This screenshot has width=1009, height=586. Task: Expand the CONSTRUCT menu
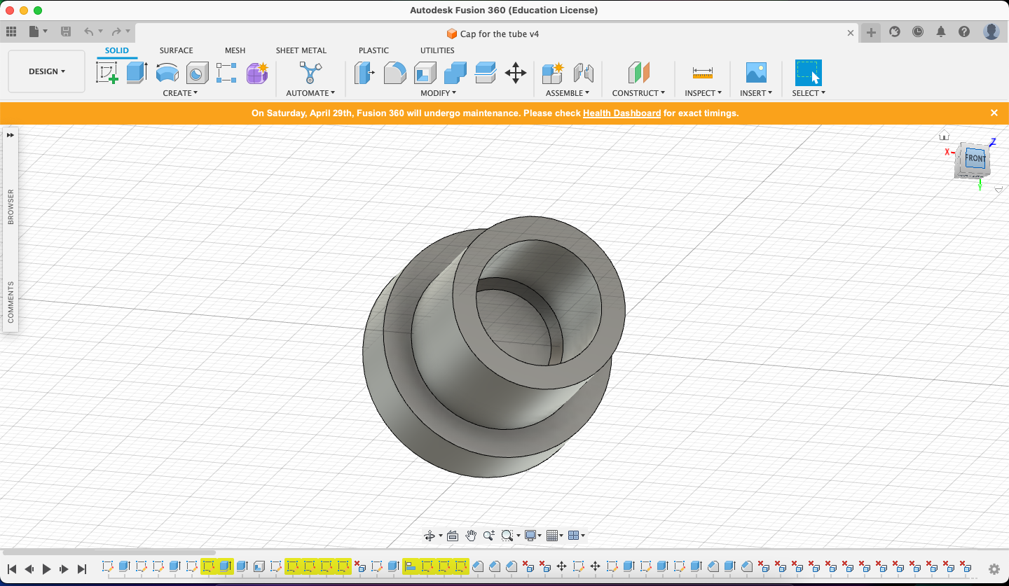(638, 92)
